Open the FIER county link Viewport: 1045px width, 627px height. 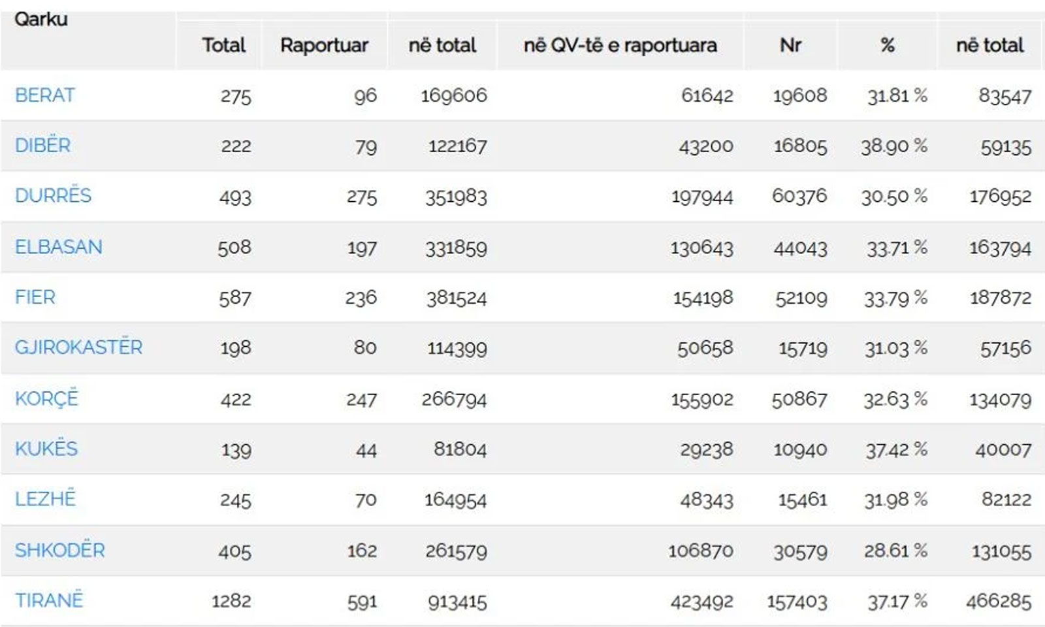point(35,297)
